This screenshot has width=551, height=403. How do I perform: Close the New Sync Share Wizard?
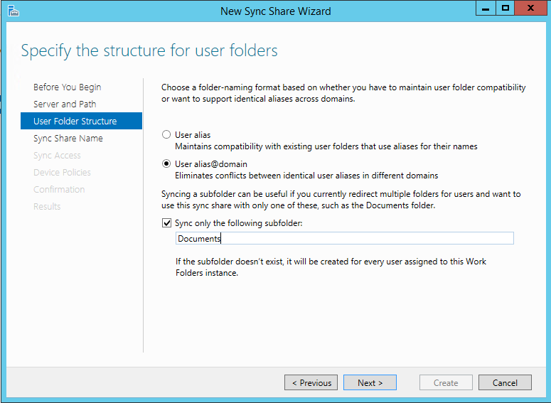pyautogui.click(x=531, y=9)
